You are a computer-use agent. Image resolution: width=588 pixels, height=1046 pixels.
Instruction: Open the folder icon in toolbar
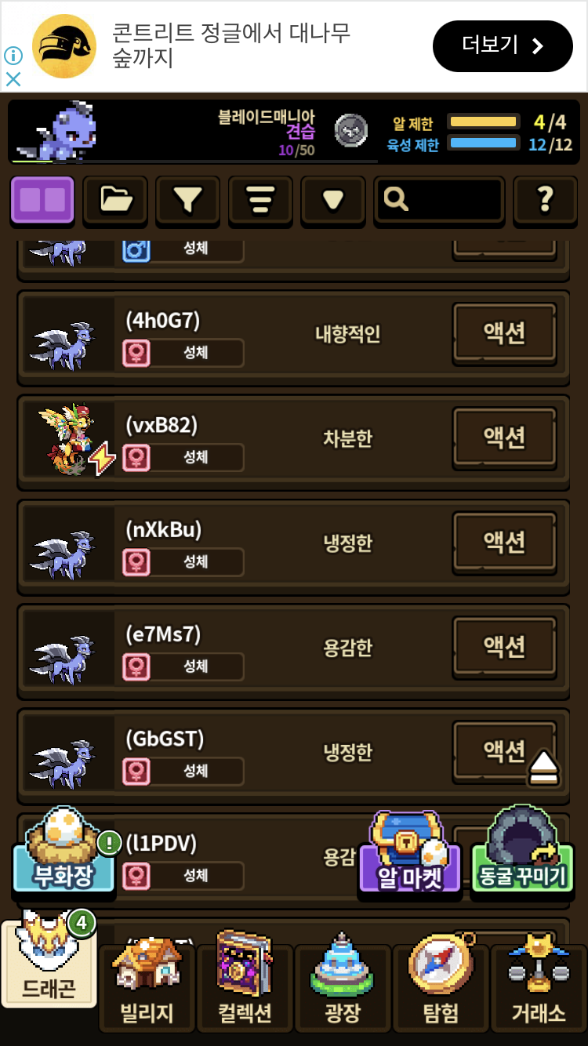click(x=115, y=200)
